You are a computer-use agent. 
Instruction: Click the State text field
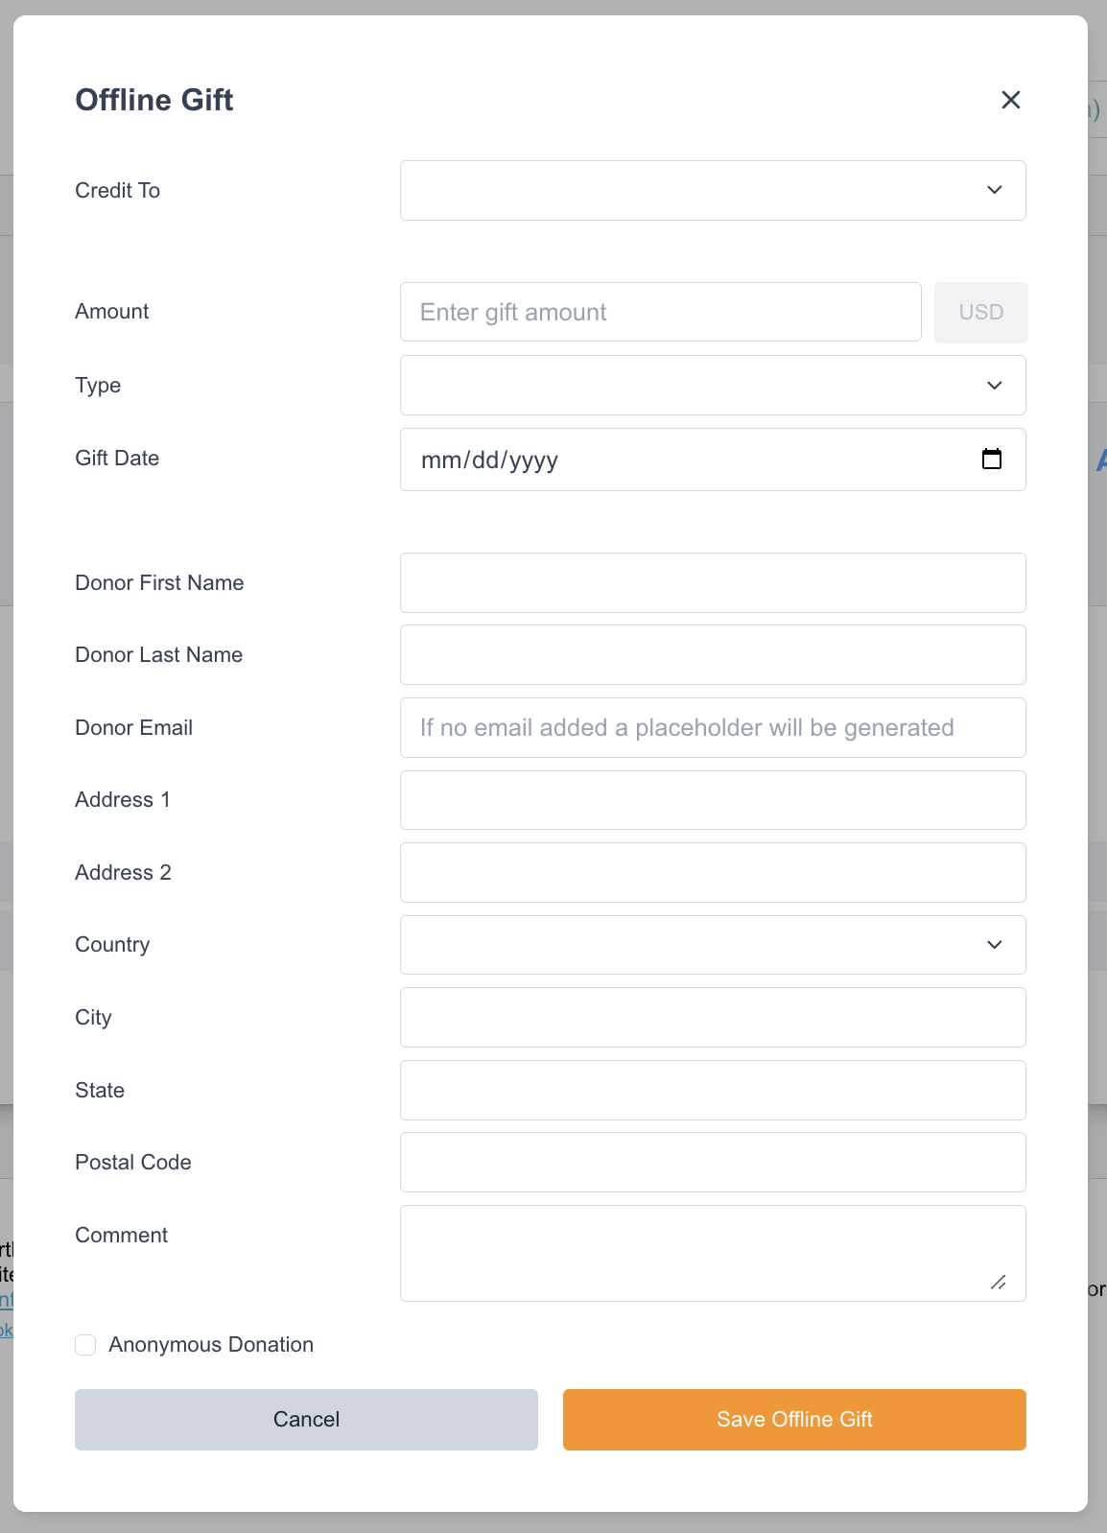[x=712, y=1090]
